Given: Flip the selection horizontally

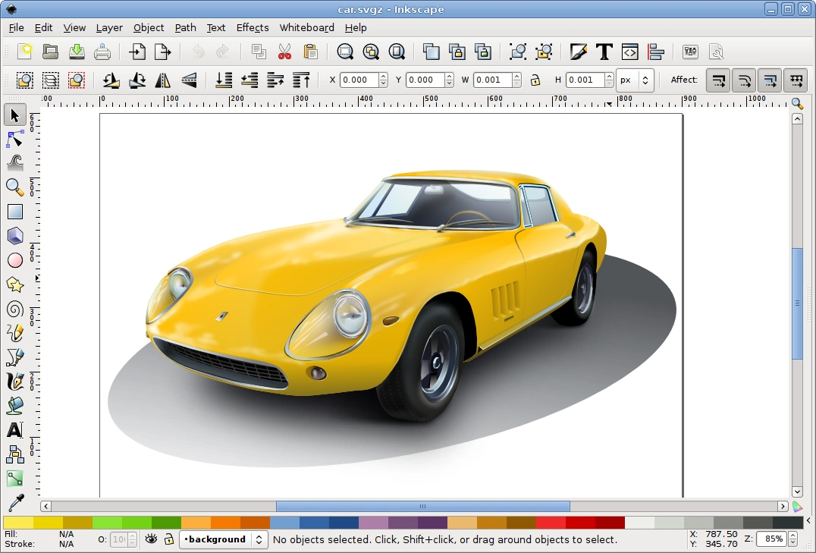Looking at the screenshot, I should click(x=162, y=80).
